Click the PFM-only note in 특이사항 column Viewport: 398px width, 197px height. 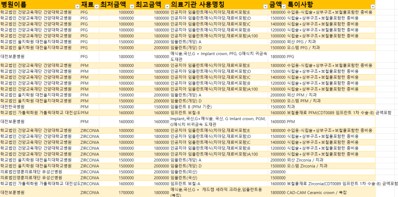point(331,122)
